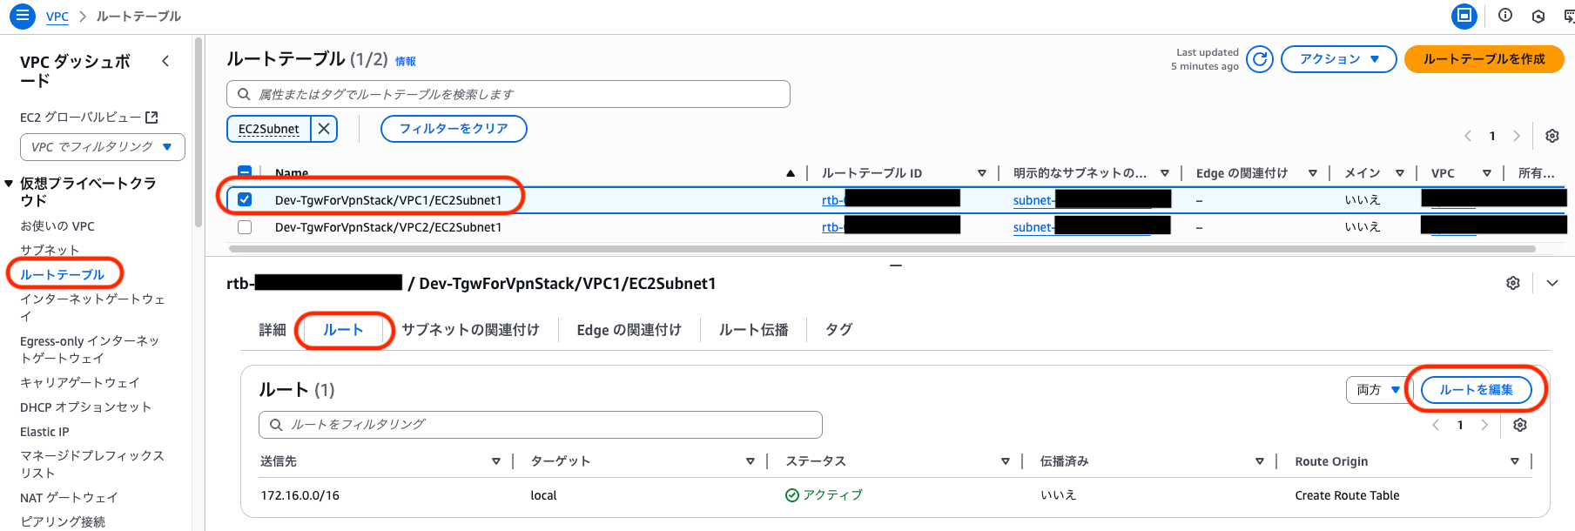Go to previous page of route tables
The width and height of the screenshot is (1575, 531).
point(1468,136)
